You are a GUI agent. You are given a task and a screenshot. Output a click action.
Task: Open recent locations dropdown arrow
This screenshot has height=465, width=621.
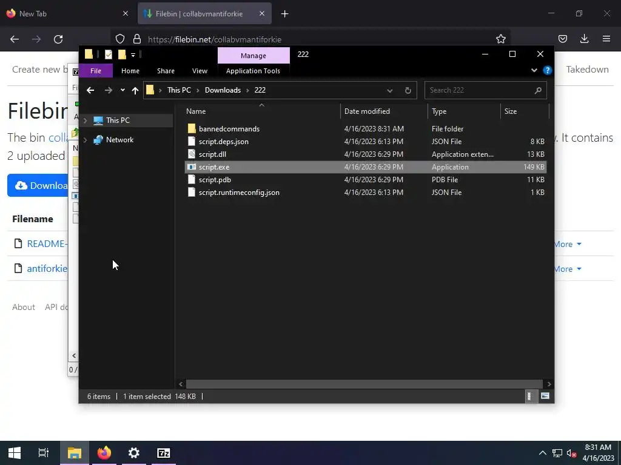tap(123, 90)
